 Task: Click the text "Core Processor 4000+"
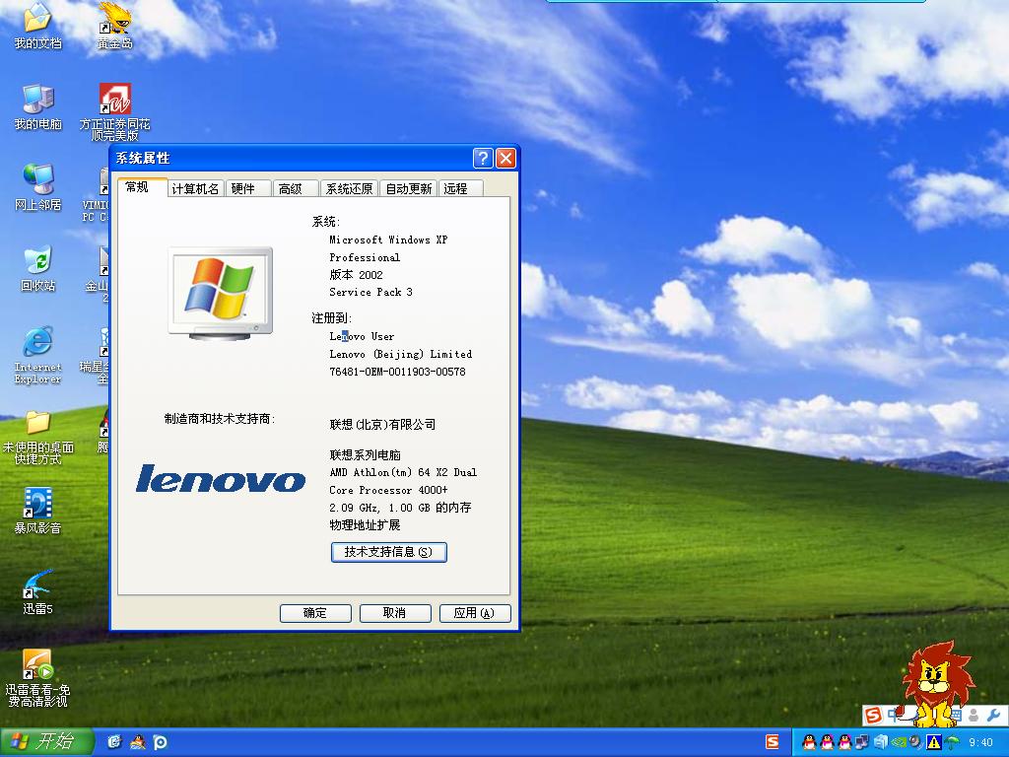pyautogui.click(x=388, y=490)
